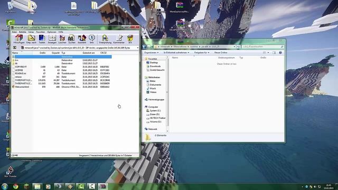Click the Assistent (wizard) toolbar icon
338x190 pixels.
coord(82,39)
